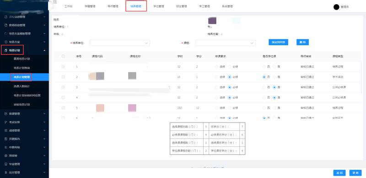Select 是 degree-course radio in row 5
The width and height of the screenshot is (366, 178).
(x=274, y=108)
